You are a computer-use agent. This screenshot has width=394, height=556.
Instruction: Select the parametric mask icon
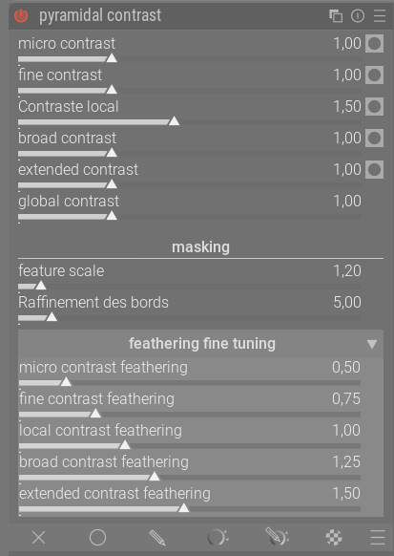click(x=217, y=538)
